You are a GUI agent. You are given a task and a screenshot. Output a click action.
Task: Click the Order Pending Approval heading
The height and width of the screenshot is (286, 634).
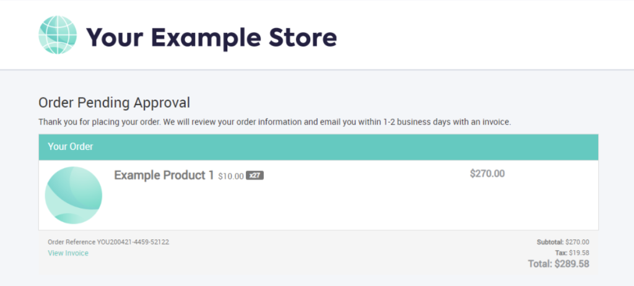coord(114,103)
